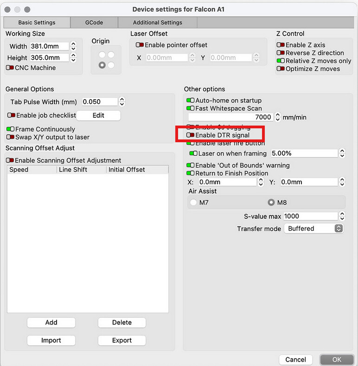
Task: Click the S-value max field
Action: click(311, 216)
